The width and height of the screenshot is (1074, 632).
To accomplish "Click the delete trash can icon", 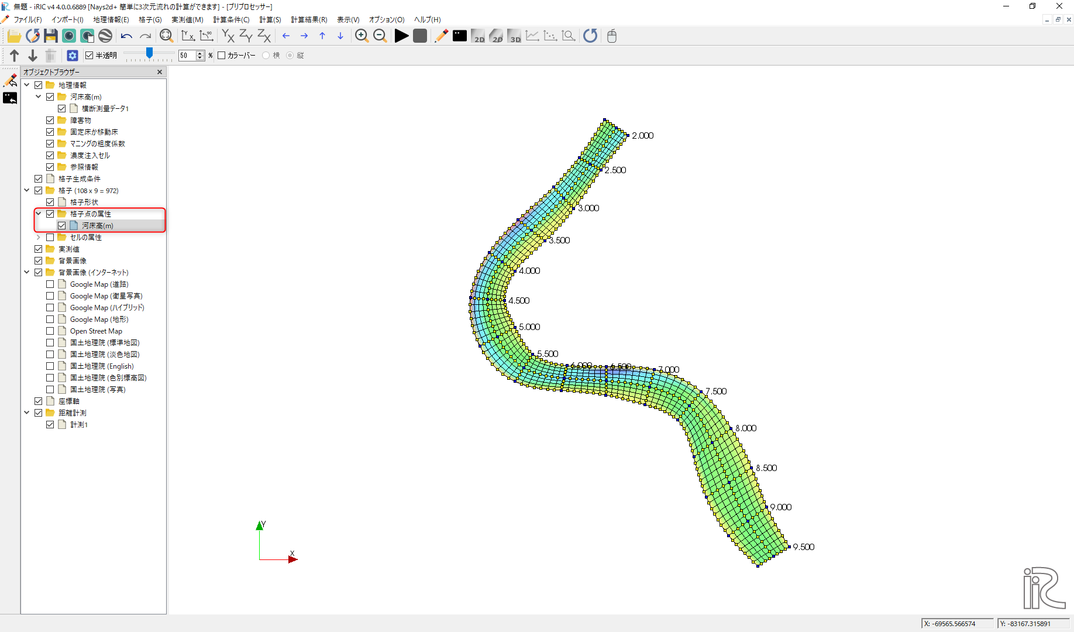I will (51, 56).
